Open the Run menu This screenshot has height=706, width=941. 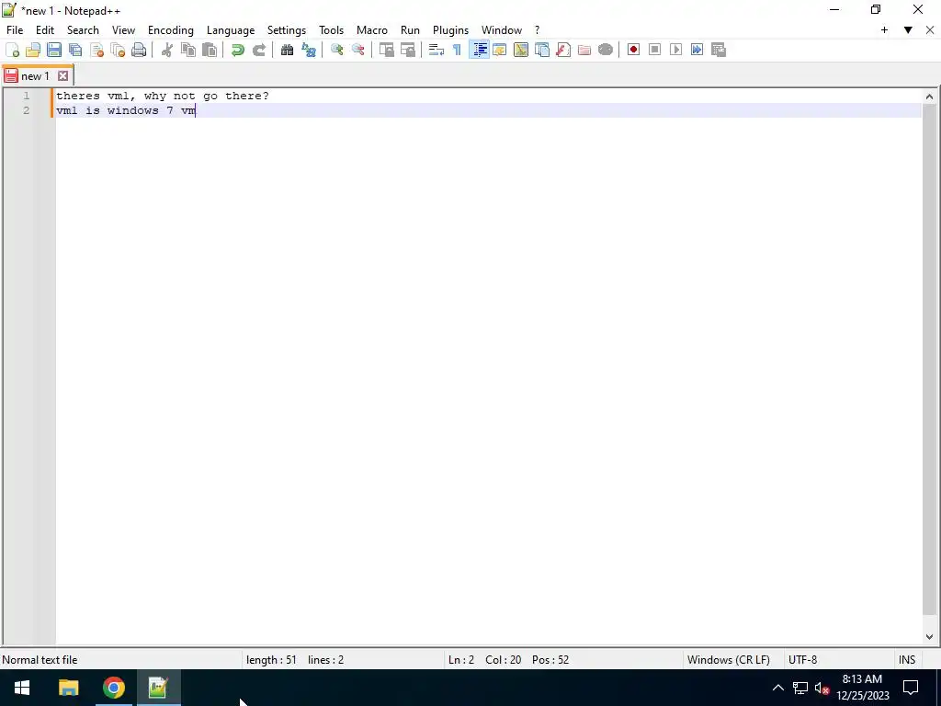tap(410, 30)
